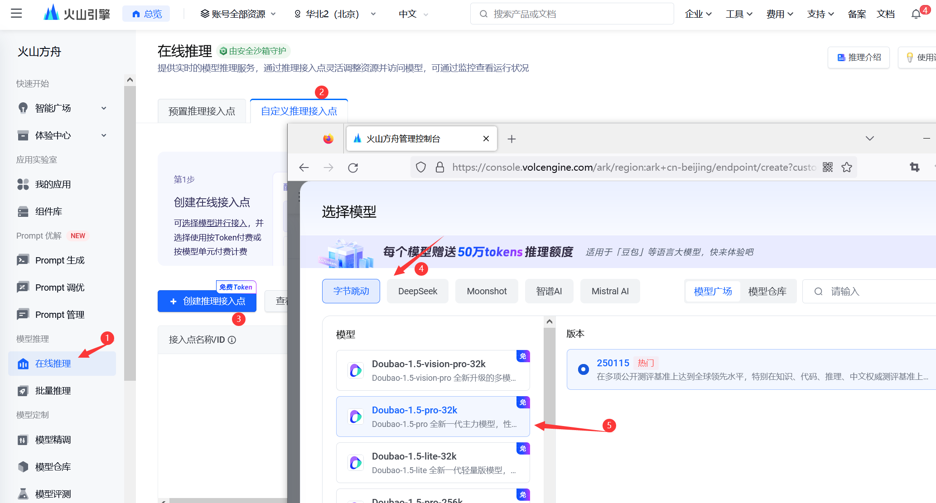Image resolution: width=936 pixels, height=503 pixels.
Task: Switch to the 预置推理接入点 tab
Action: pos(202,111)
